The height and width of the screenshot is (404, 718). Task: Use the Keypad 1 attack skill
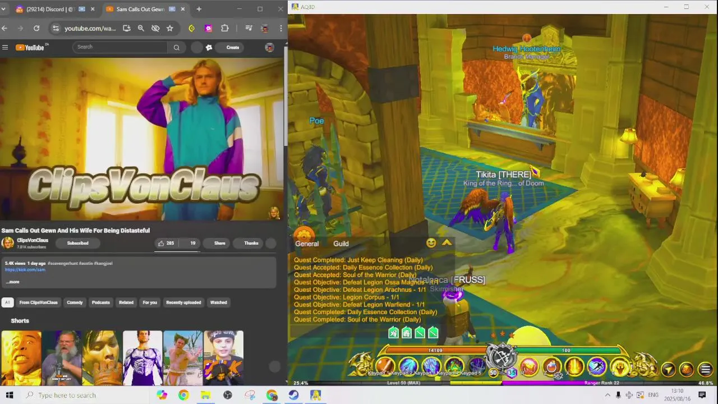(385, 367)
